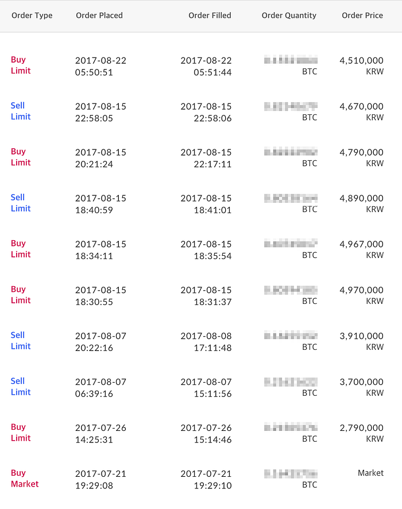Click the Buy Limit placed at 18:30:55
This screenshot has width=402, height=509.
click(21, 295)
